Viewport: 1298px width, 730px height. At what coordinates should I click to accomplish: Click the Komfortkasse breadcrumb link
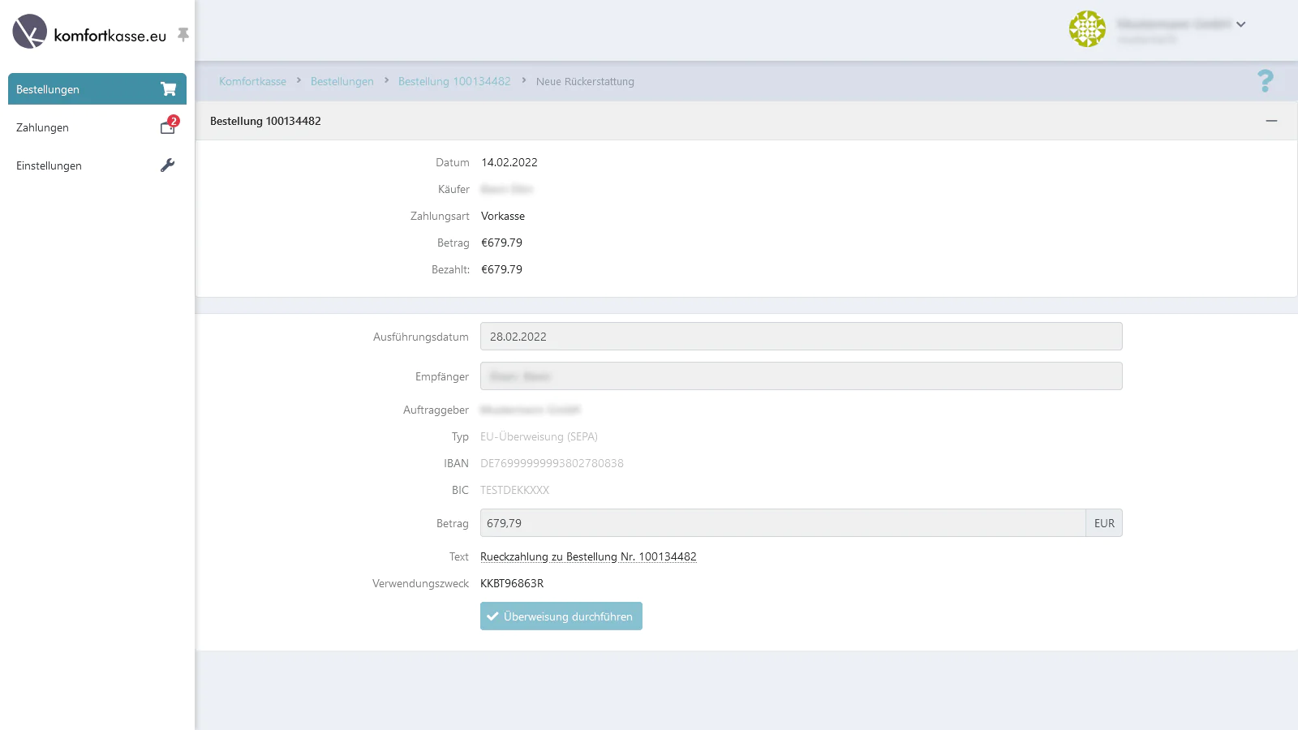(252, 81)
